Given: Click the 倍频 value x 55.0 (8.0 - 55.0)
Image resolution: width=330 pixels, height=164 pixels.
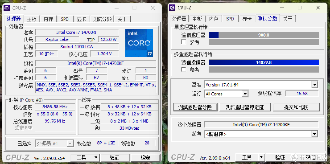Looking at the screenshot, I should [x=55, y=114].
